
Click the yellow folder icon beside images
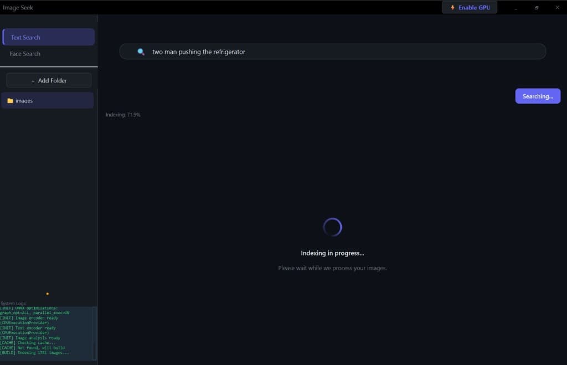pos(9,100)
